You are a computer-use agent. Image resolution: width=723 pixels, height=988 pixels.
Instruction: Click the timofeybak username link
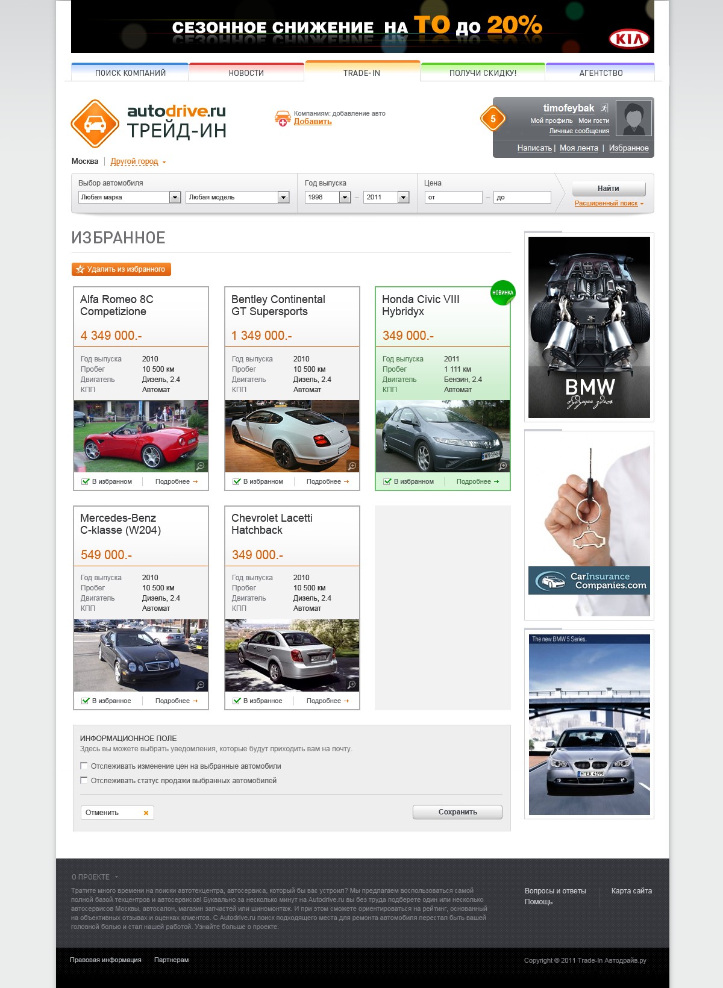click(569, 108)
